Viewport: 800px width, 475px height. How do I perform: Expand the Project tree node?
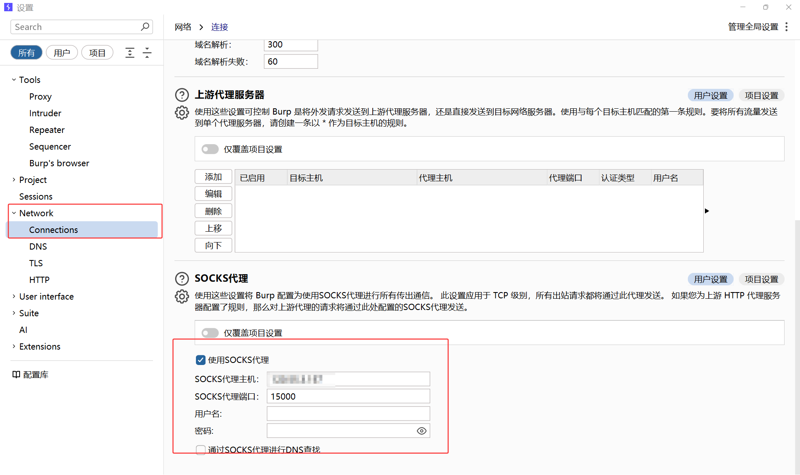tap(14, 180)
